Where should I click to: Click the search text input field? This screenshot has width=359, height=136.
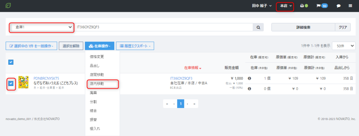tap(164, 27)
